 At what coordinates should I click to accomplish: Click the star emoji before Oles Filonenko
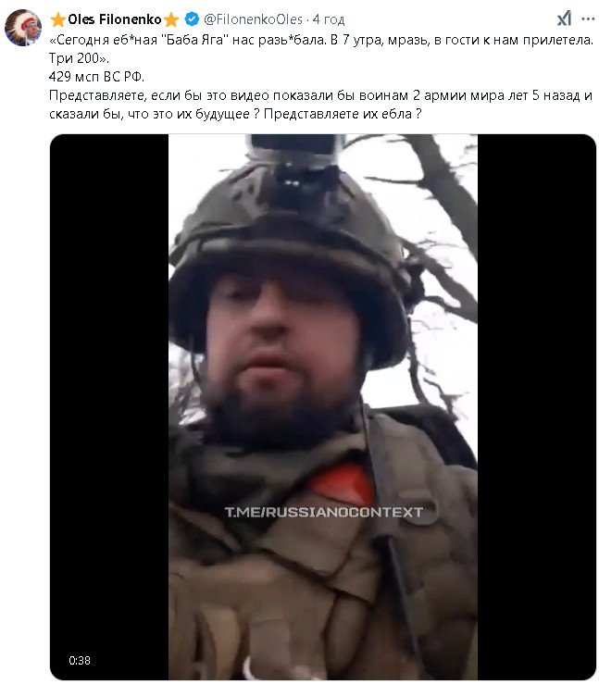tap(57, 19)
